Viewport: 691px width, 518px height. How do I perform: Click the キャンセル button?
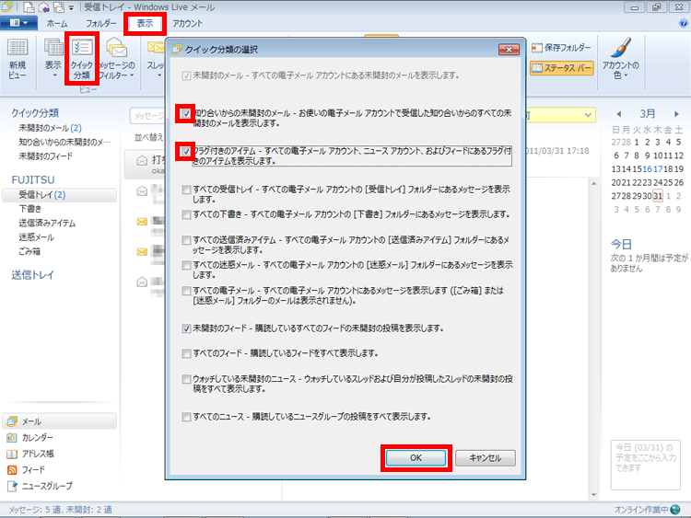click(486, 457)
